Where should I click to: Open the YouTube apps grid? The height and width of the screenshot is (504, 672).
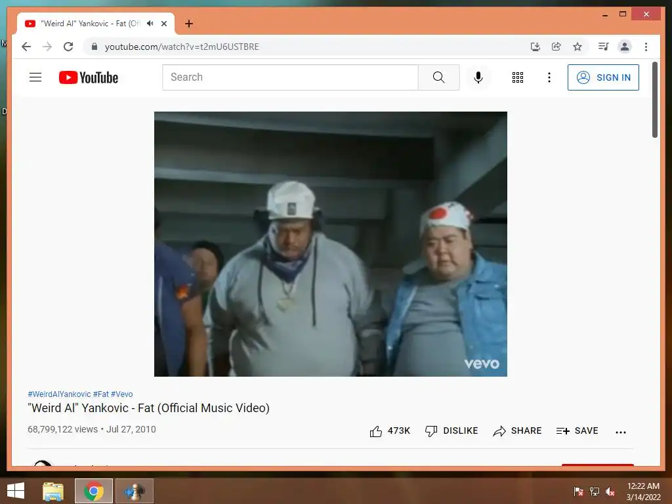pos(518,77)
